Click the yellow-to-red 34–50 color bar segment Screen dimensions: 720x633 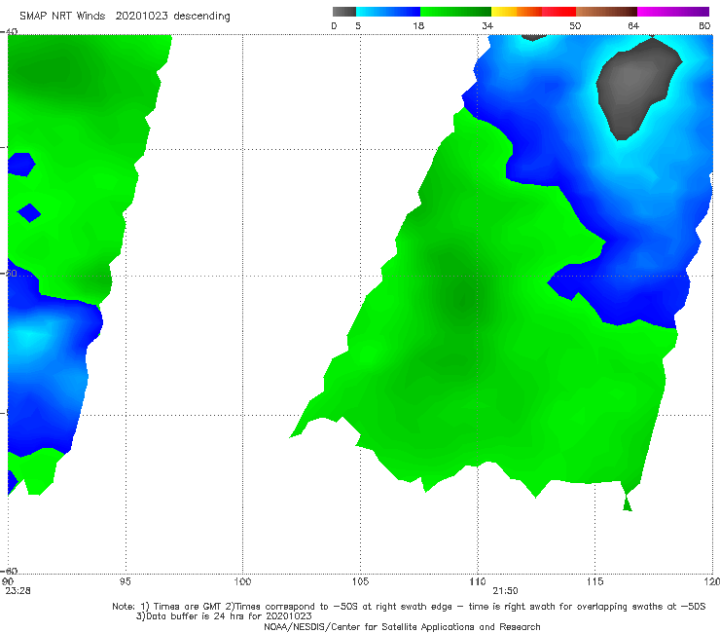tap(533, 12)
